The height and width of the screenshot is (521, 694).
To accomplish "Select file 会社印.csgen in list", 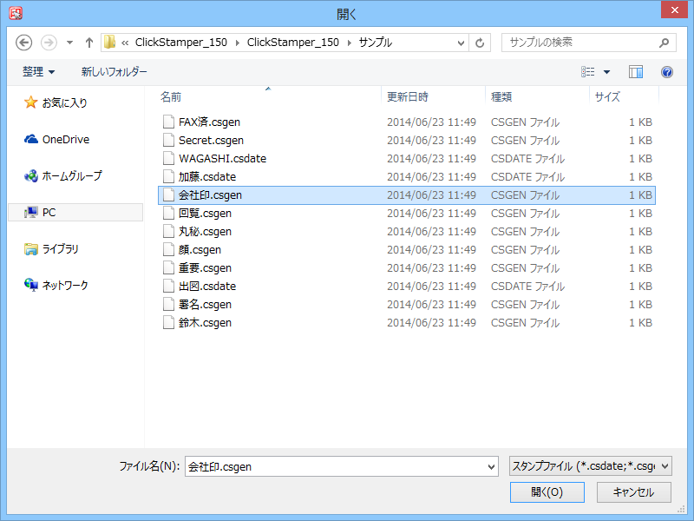I will coord(406,195).
